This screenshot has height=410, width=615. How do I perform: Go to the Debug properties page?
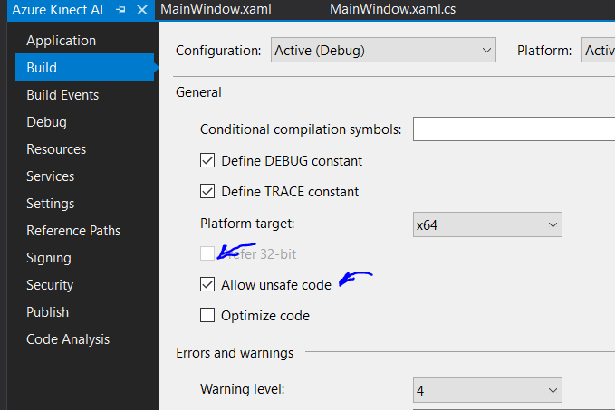click(x=46, y=122)
